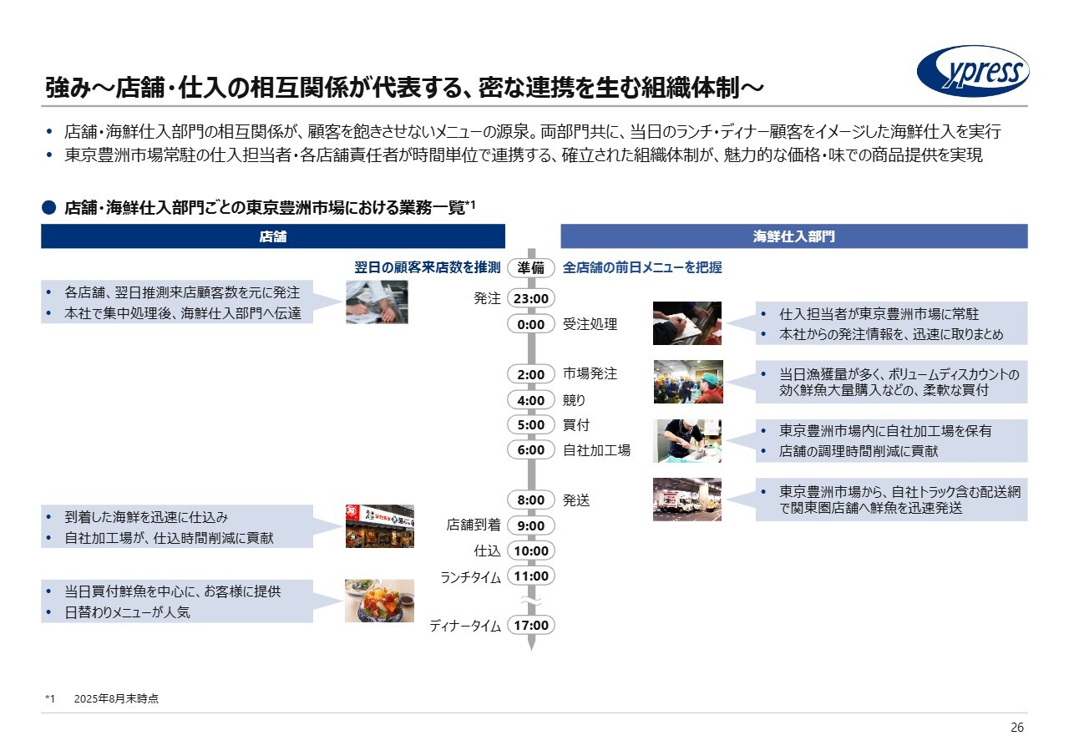Select the 23:00 timeline marker
The width and height of the screenshot is (1069, 756).
click(530, 299)
